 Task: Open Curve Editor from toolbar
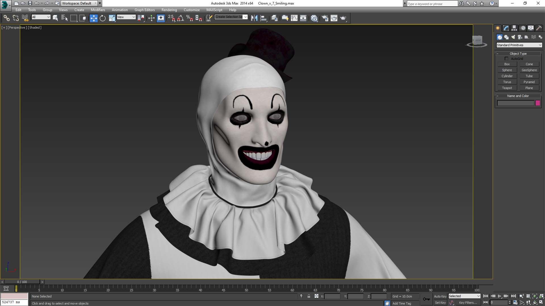[294, 18]
